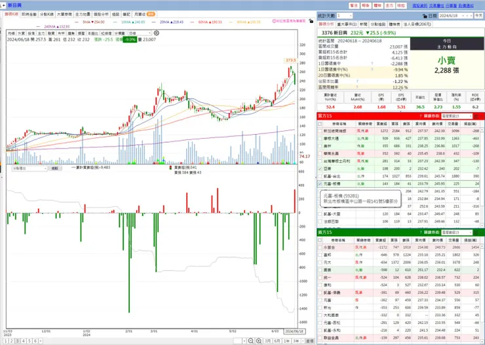Viewport: 485px width, 345px height.
Task: Open 關鍵券商 dropdown in 買方15 header
Action: click(457, 116)
